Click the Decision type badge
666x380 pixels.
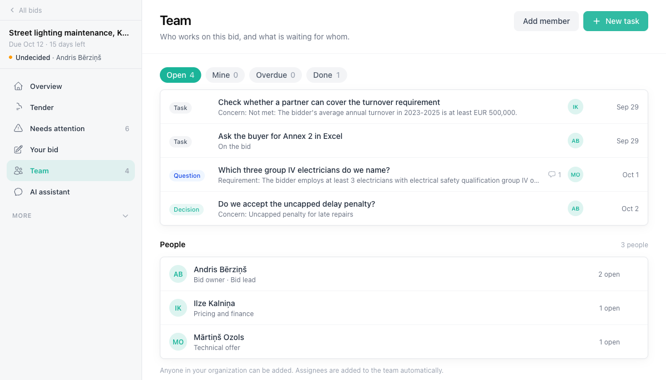[x=186, y=209]
